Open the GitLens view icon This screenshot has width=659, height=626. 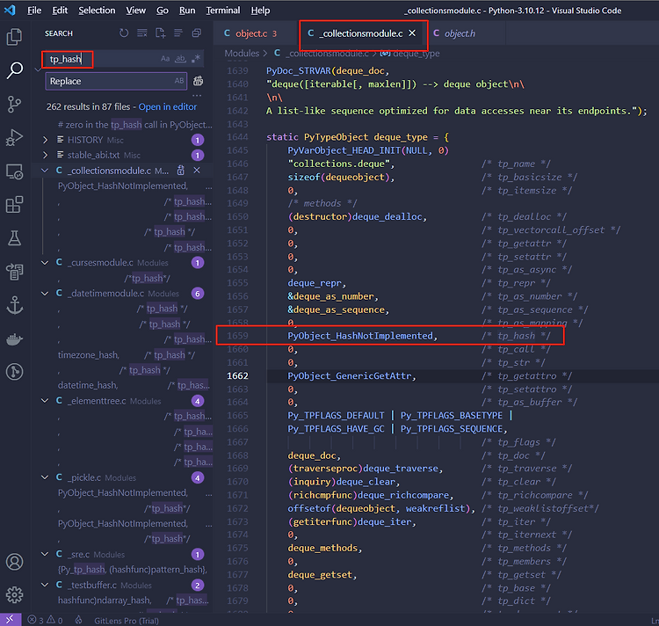pyautogui.click(x=14, y=372)
